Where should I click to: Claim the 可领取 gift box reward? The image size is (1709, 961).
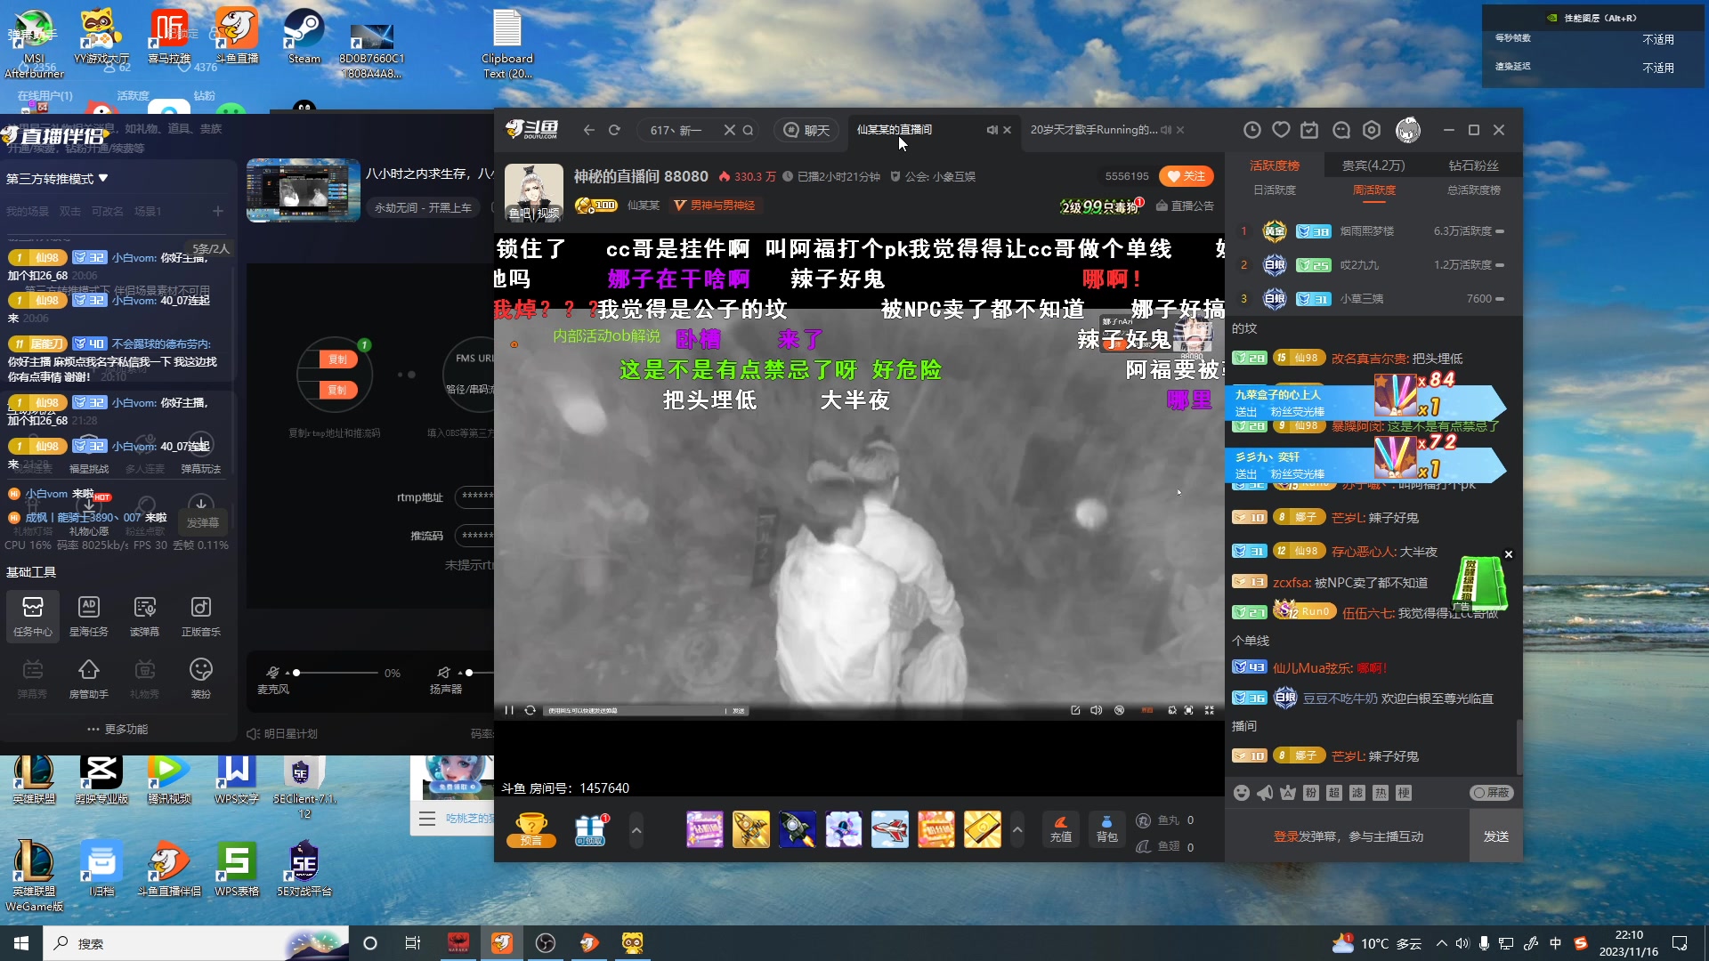click(590, 829)
